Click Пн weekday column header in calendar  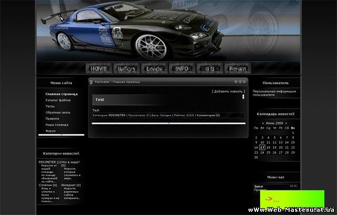pyautogui.click(x=256, y=128)
